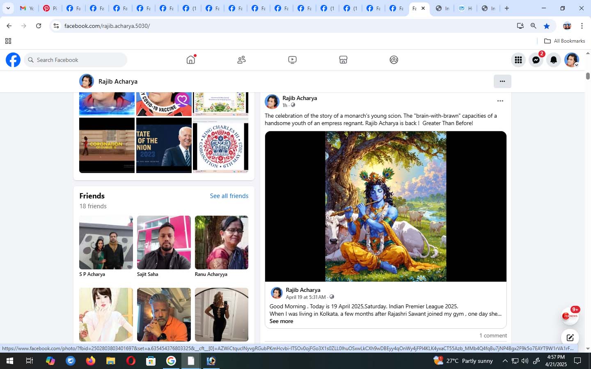The width and height of the screenshot is (591, 369).
Task: Open the post's three-dot options menu
Action: tap(500, 101)
